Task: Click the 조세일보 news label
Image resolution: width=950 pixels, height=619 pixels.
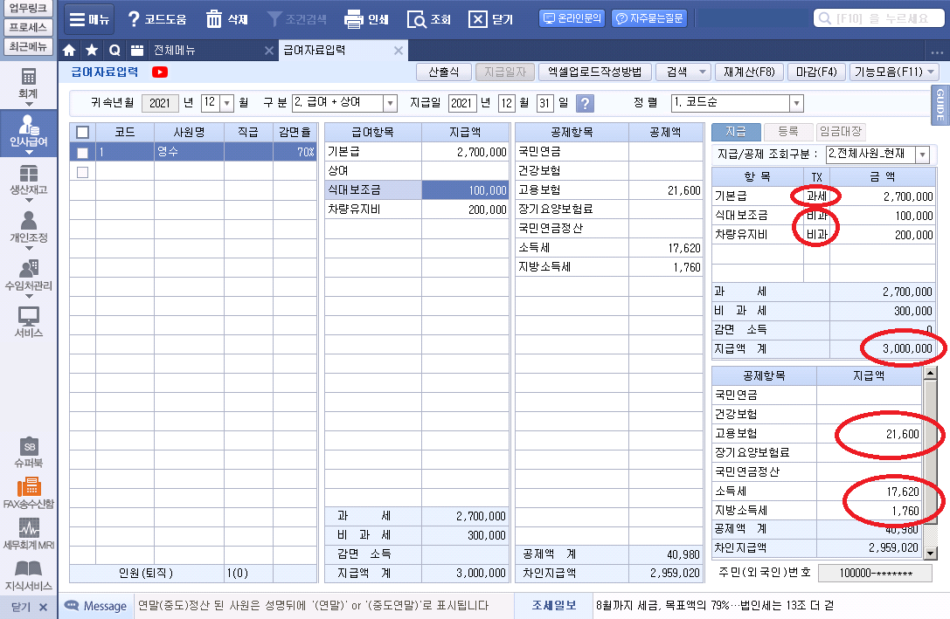Action: (x=554, y=605)
